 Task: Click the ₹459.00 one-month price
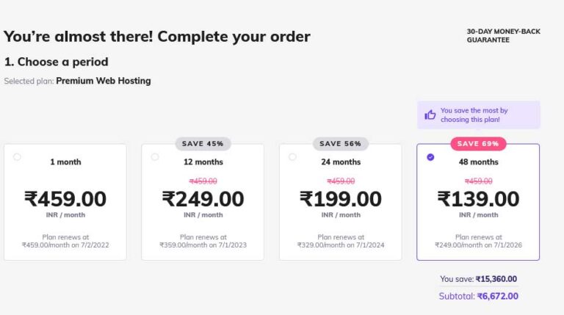tap(65, 199)
